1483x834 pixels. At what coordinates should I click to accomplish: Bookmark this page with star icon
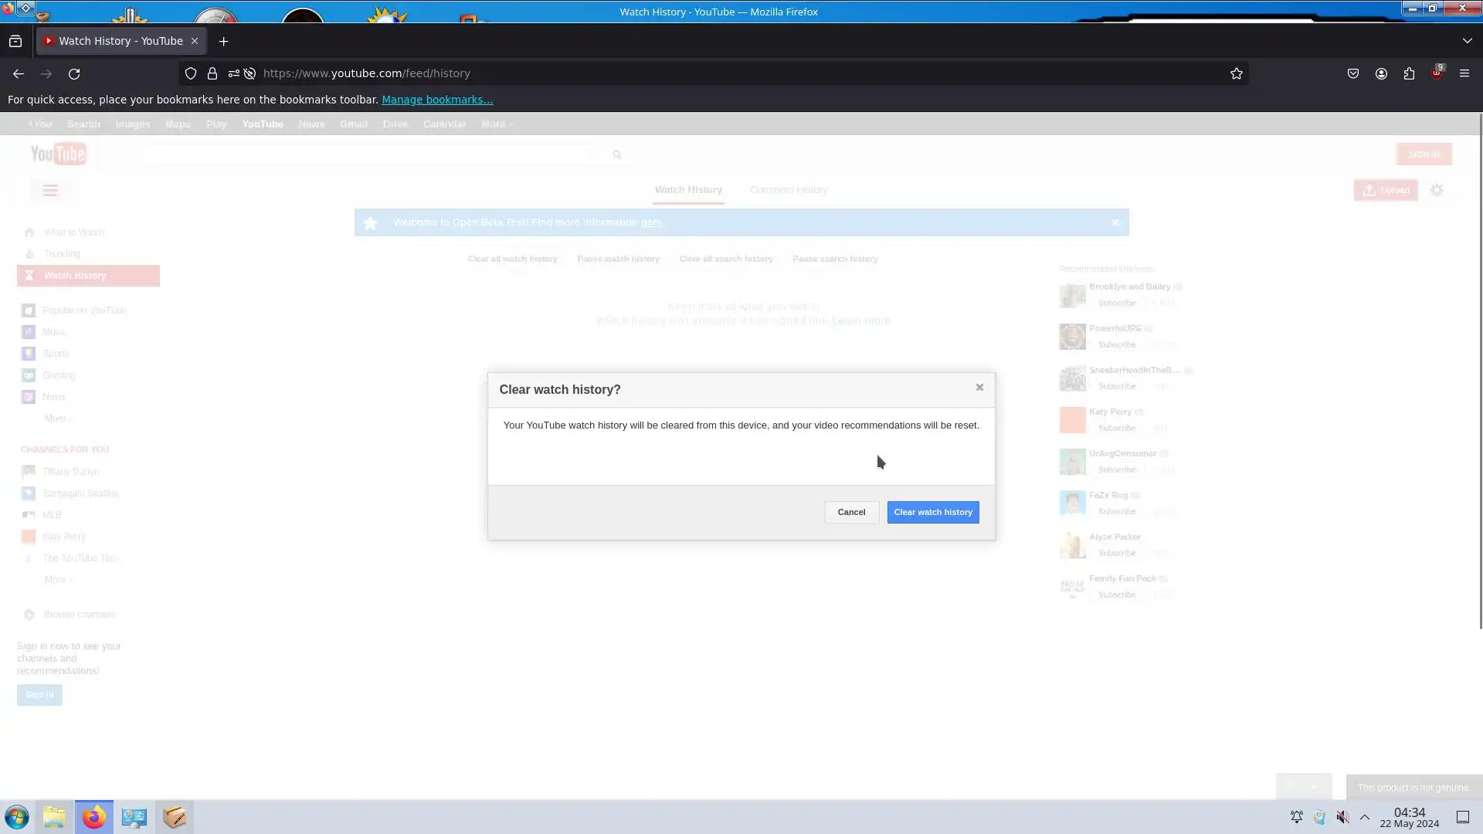pyautogui.click(x=1236, y=74)
